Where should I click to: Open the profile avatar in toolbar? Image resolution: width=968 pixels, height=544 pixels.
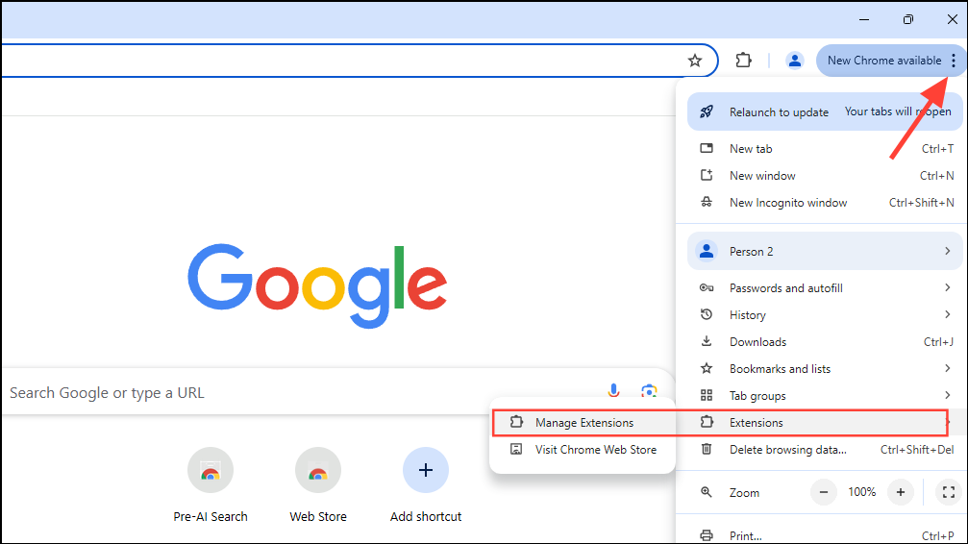point(795,61)
